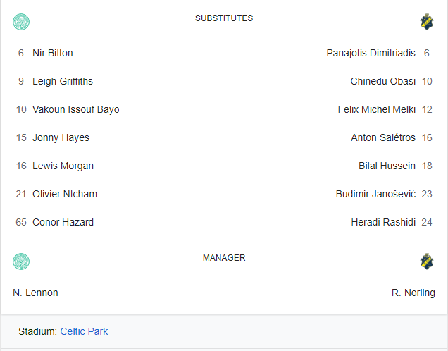Click the AIK crest beside Substitutes heading
Image resolution: width=448 pixels, height=351 pixels.
pyautogui.click(x=427, y=22)
